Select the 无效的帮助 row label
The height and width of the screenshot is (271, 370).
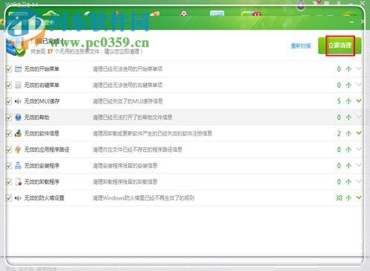click(36, 118)
